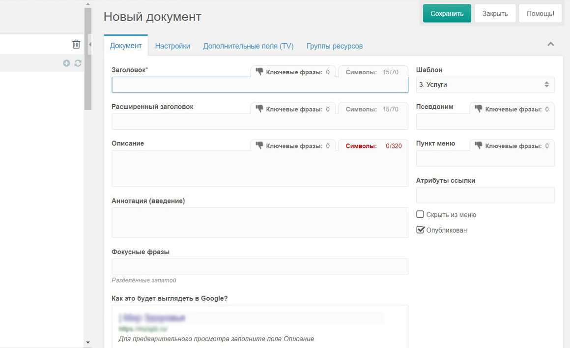570x348 pixels.
Task: Click the trash can icon in sidebar
Action: click(76, 44)
